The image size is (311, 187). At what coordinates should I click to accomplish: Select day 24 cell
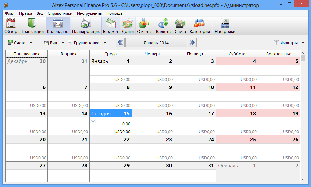point(195,148)
